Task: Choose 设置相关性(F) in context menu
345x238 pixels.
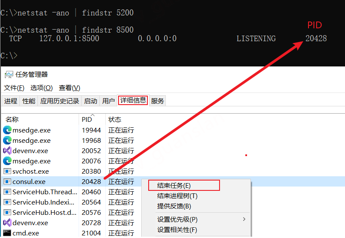Action: (177, 230)
